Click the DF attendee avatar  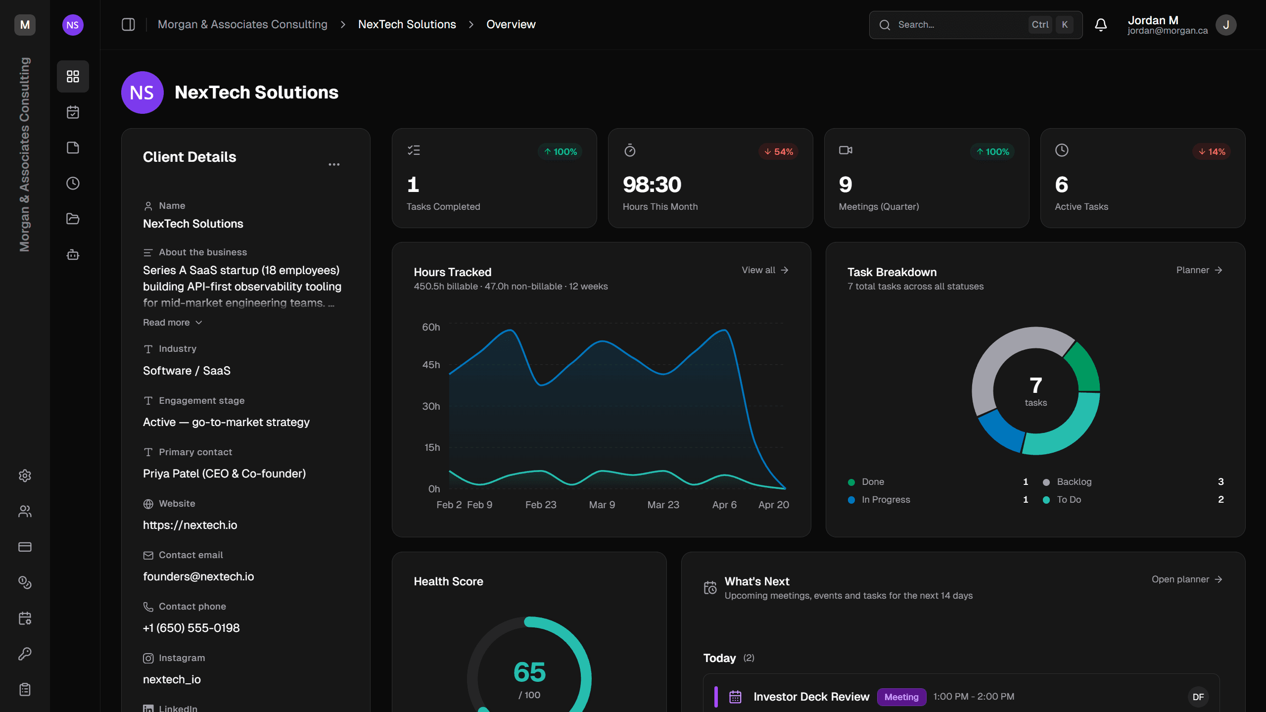click(x=1198, y=697)
